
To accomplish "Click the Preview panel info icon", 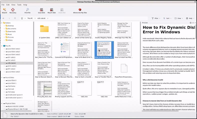I will click(190, 23).
